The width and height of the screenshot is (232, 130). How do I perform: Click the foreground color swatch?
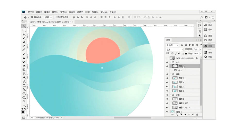pyautogui.click(x=23, y=112)
